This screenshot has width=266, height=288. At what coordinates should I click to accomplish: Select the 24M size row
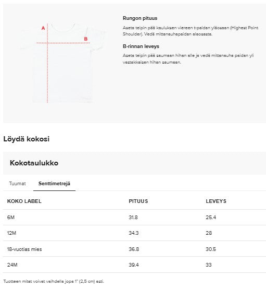134,265
